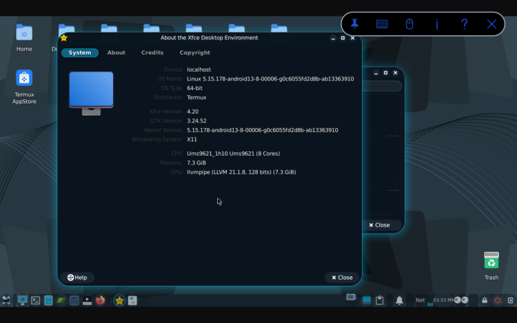The height and width of the screenshot is (323, 517).
Task: Click the red power shutdown icon
Action: [498, 300]
